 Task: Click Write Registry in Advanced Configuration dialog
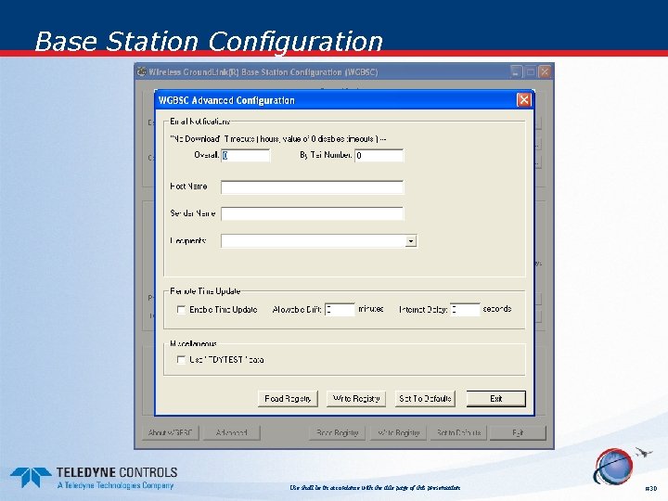(x=356, y=399)
